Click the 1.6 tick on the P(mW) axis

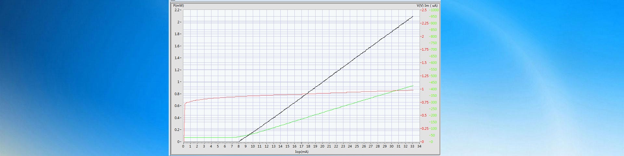click(177, 46)
